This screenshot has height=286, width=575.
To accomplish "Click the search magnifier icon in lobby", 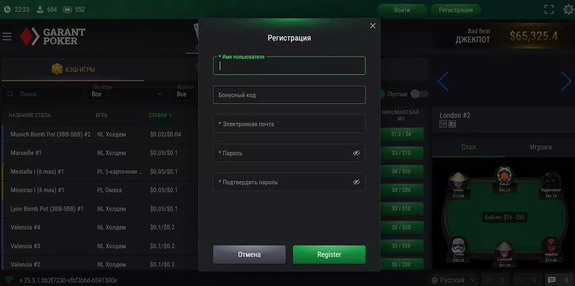I will pos(11,94).
